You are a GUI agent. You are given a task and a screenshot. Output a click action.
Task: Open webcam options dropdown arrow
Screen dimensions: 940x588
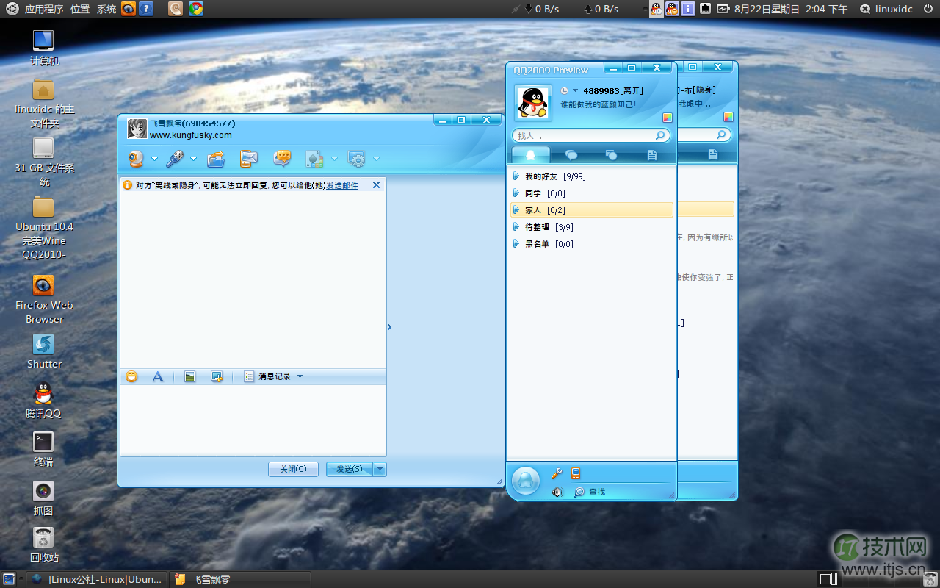[x=155, y=159]
